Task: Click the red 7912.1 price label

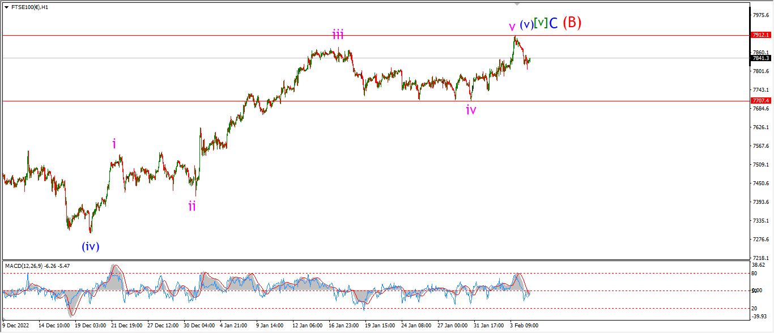Action: pos(760,35)
